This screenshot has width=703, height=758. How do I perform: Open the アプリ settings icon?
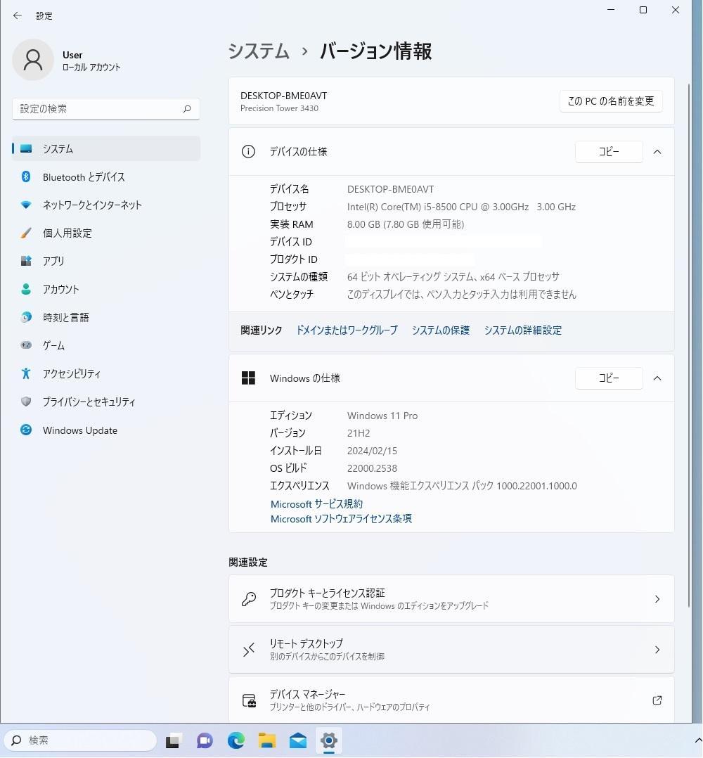coord(26,261)
